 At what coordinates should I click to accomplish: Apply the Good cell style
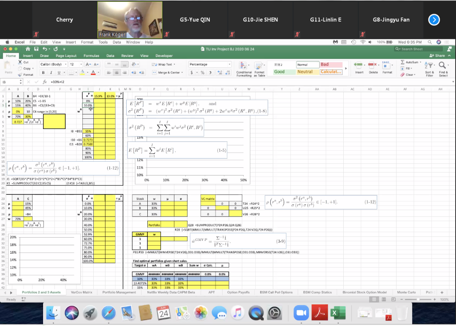pos(280,72)
